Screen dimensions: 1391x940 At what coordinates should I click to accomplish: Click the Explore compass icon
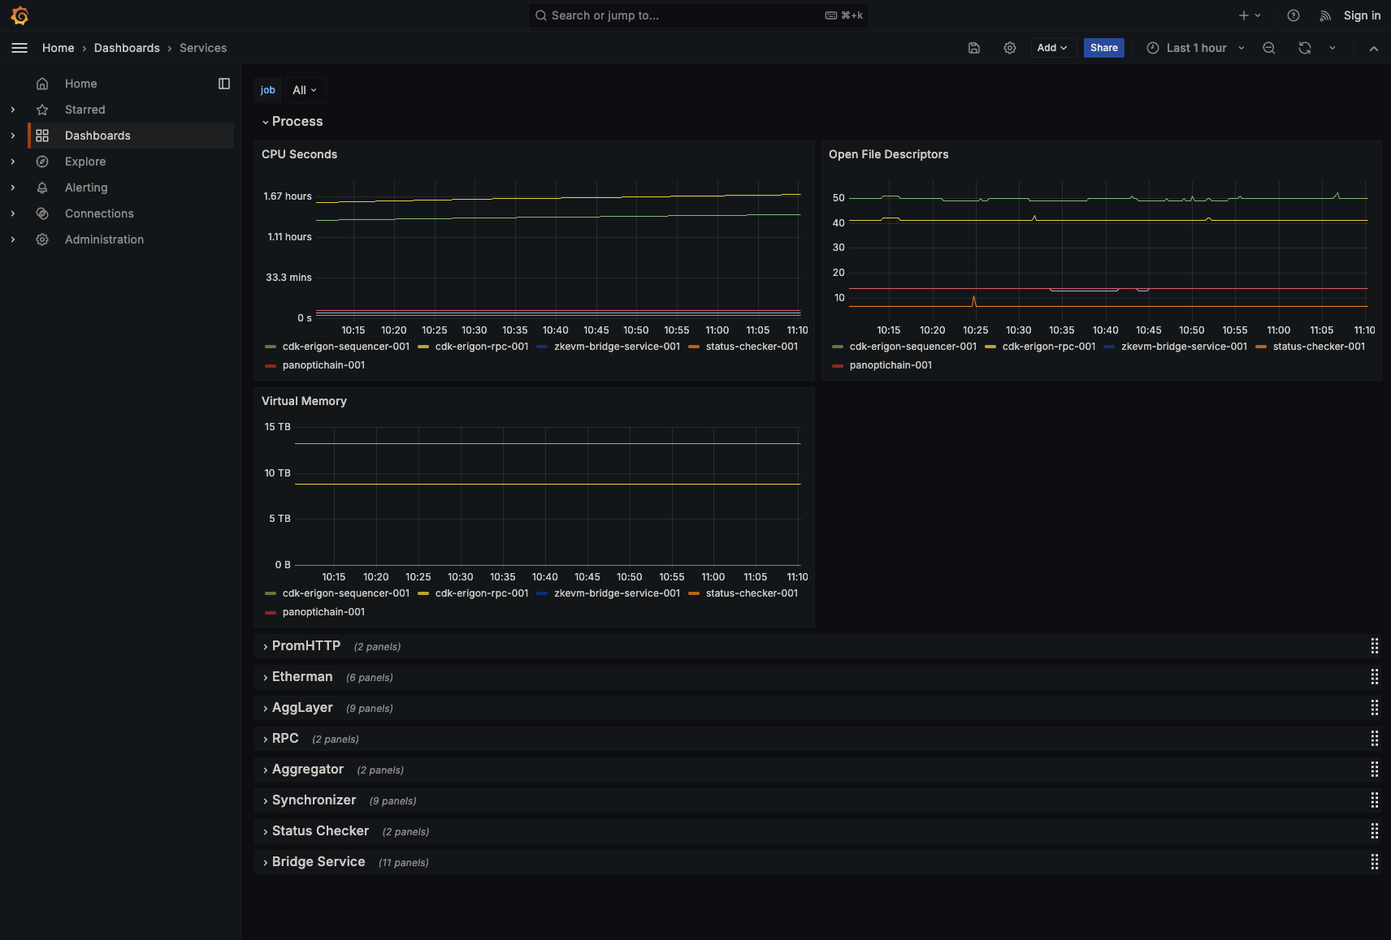pyautogui.click(x=42, y=162)
